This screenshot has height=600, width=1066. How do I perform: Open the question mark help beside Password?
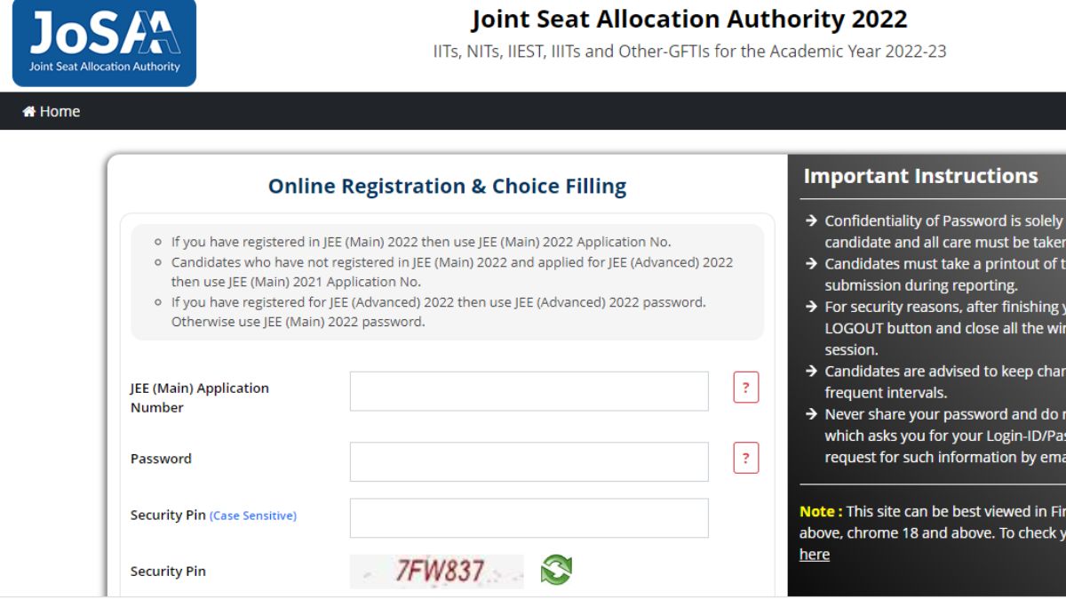(x=746, y=458)
